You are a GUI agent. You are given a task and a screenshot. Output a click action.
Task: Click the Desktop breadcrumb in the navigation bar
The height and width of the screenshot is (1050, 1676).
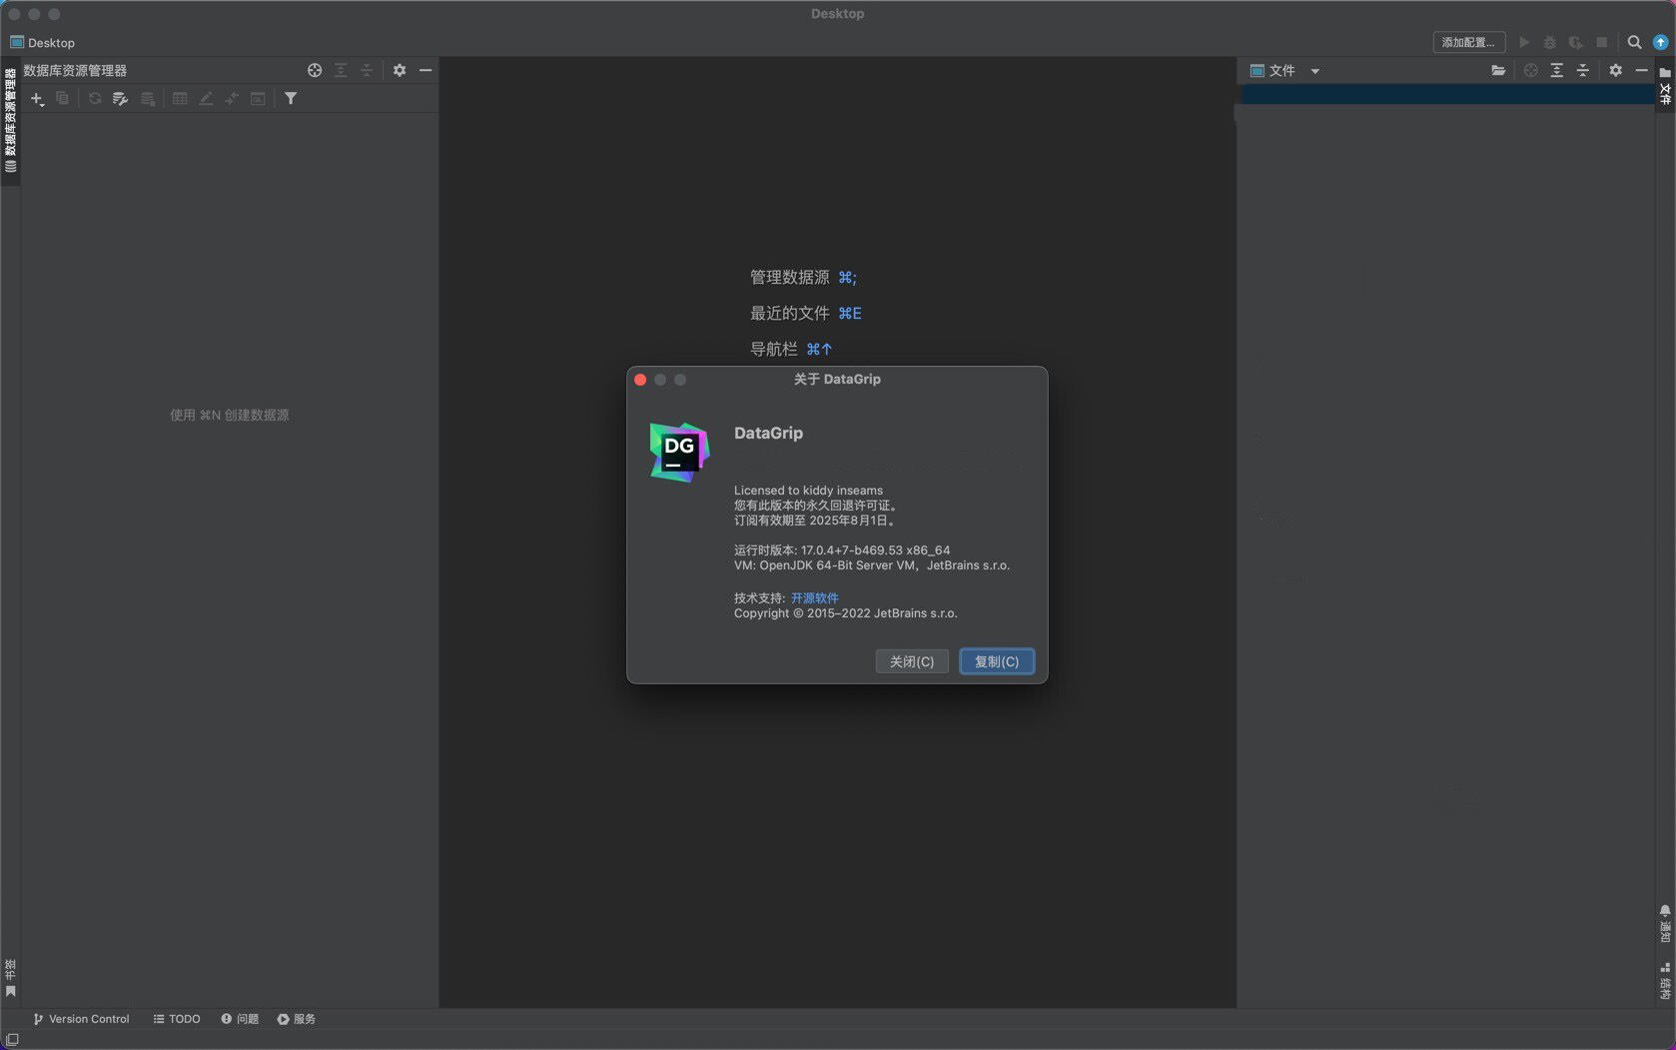point(42,42)
